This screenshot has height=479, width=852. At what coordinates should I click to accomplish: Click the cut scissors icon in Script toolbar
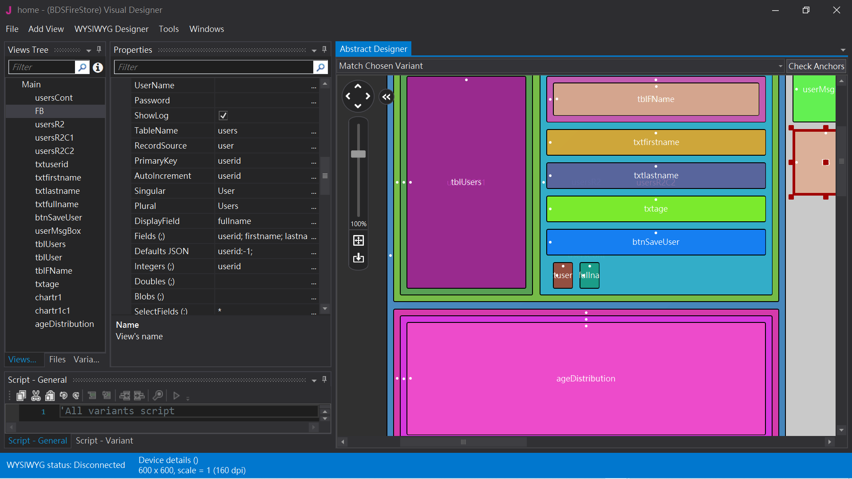click(x=36, y=396)
